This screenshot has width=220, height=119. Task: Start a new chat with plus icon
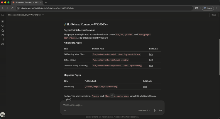pyautogui.click(x=3, y=21)
